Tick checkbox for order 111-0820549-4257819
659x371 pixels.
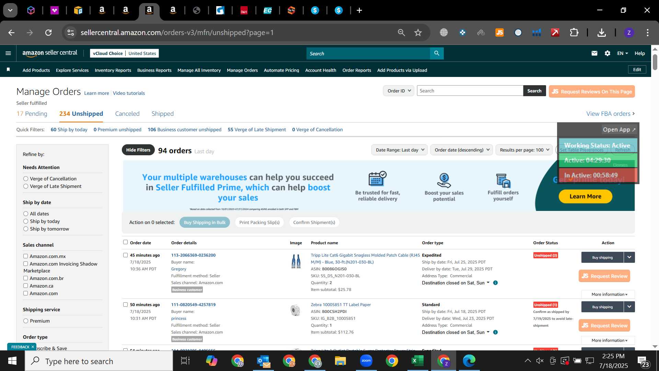click(125, 304)
